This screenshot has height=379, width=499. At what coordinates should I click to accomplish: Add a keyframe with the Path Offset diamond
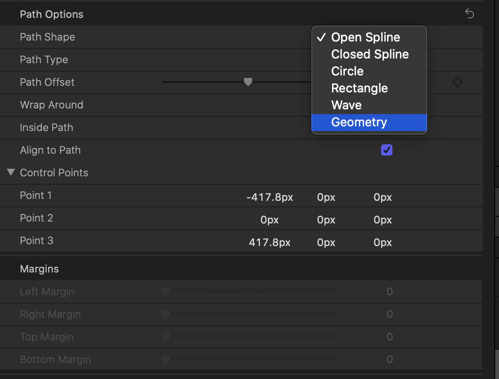point(457,82)
